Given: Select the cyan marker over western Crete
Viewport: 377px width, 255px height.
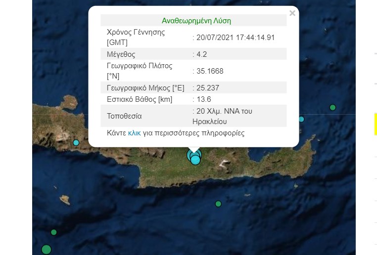Looking at the screenshot, I should tap(76, 143).
